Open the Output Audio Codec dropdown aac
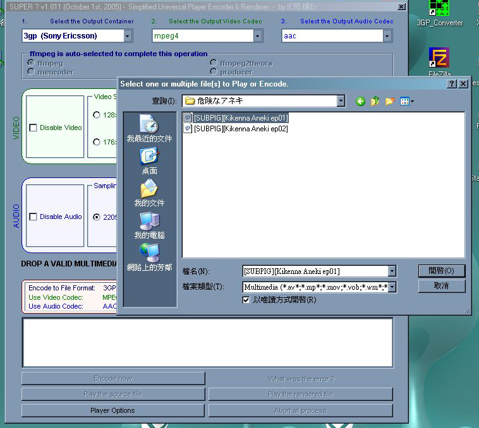This screenshot has height=428, width=479. (x=337, y=36)
